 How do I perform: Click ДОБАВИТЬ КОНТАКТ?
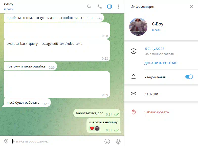pos(161,63)
